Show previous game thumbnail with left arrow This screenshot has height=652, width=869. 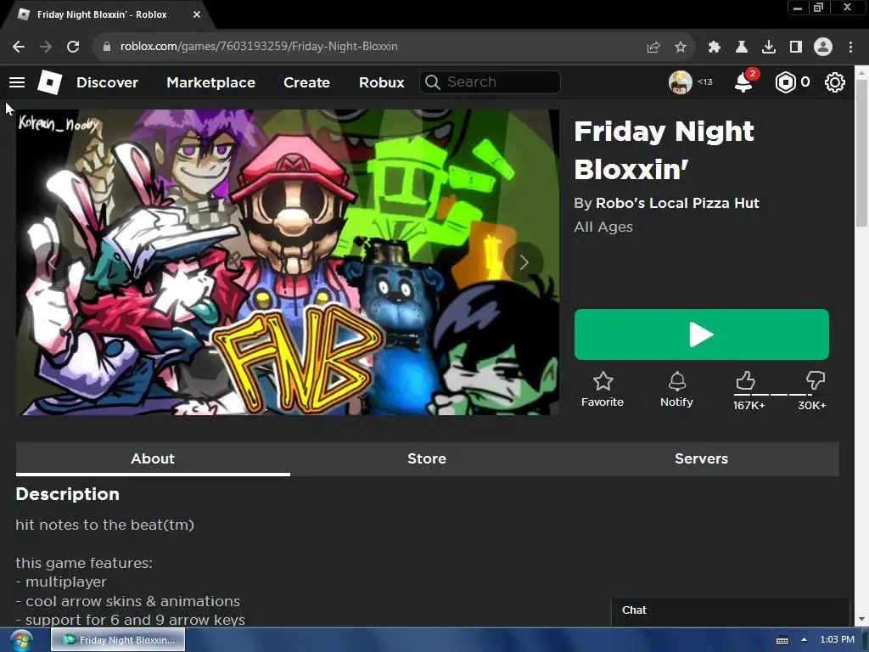tap(52, 262)
